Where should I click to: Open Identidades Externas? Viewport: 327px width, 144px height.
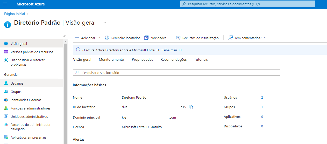click(32, 100)
